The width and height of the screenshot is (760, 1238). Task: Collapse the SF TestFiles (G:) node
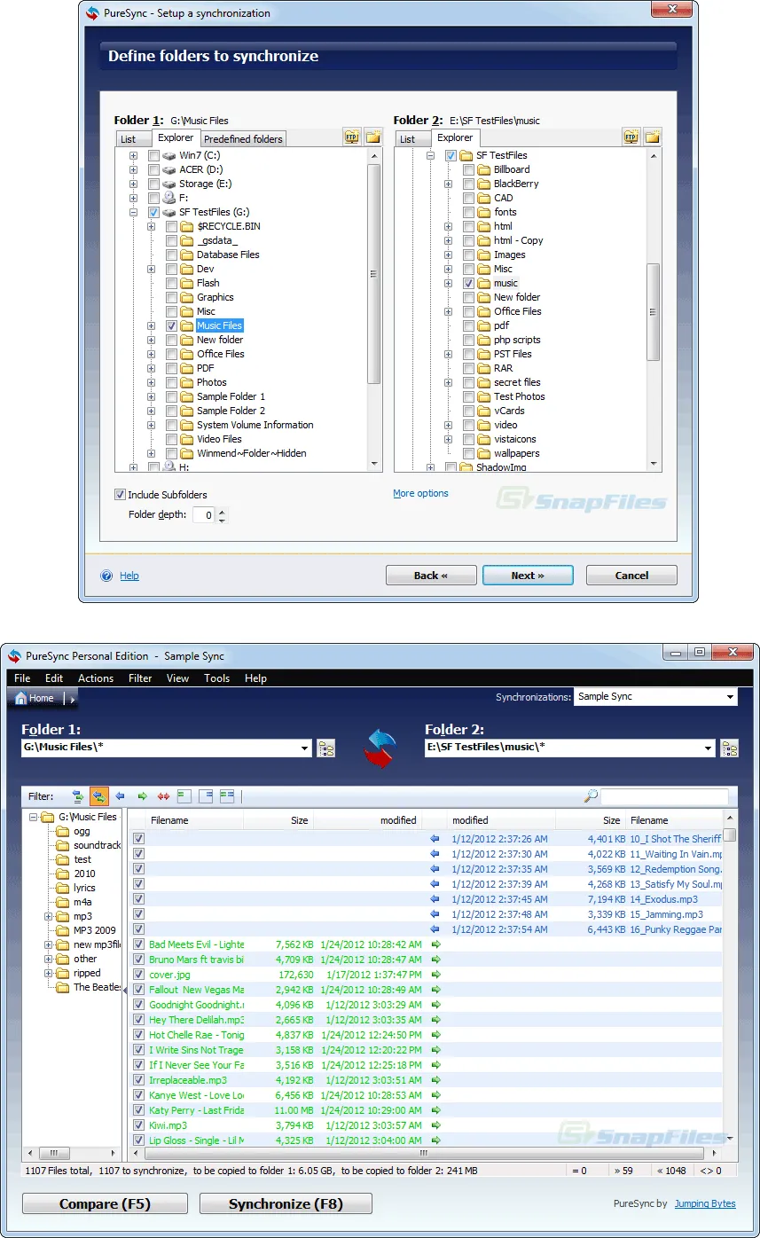click(x=134, y=212)
